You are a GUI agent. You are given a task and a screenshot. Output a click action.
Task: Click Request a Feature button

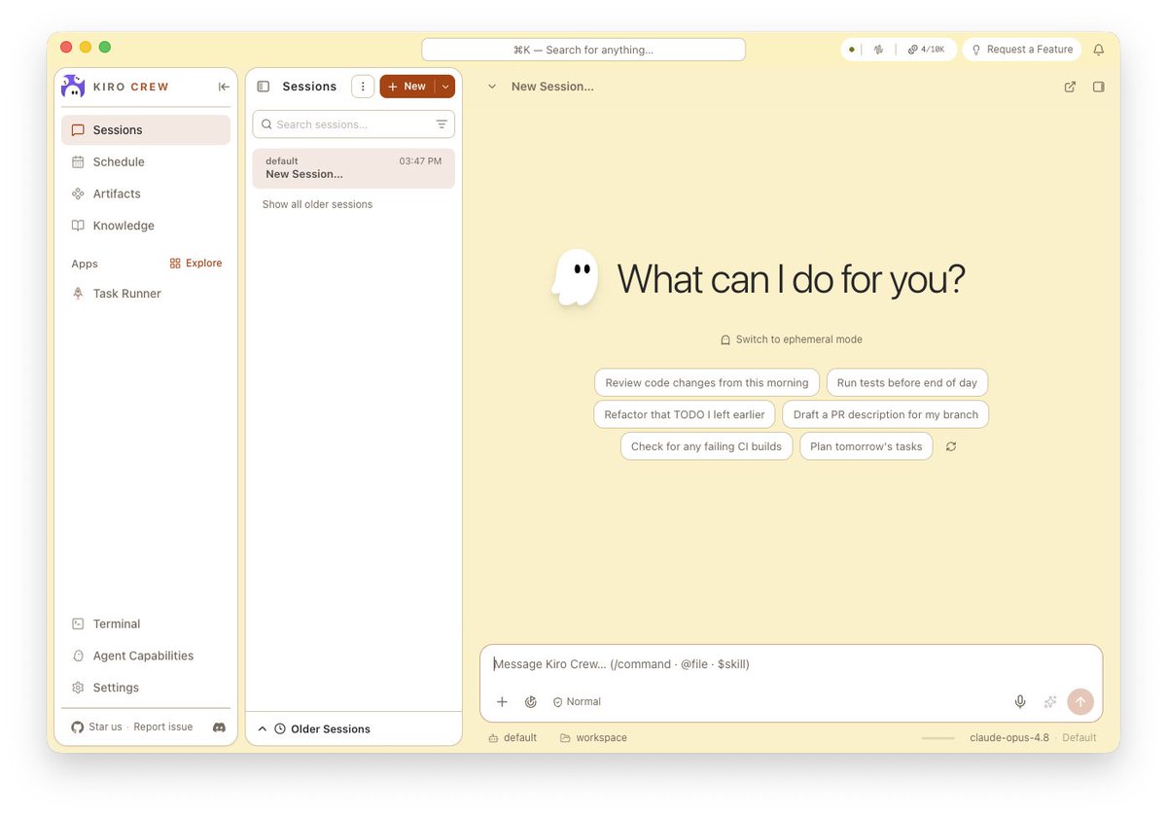(x=1021, y=50)
